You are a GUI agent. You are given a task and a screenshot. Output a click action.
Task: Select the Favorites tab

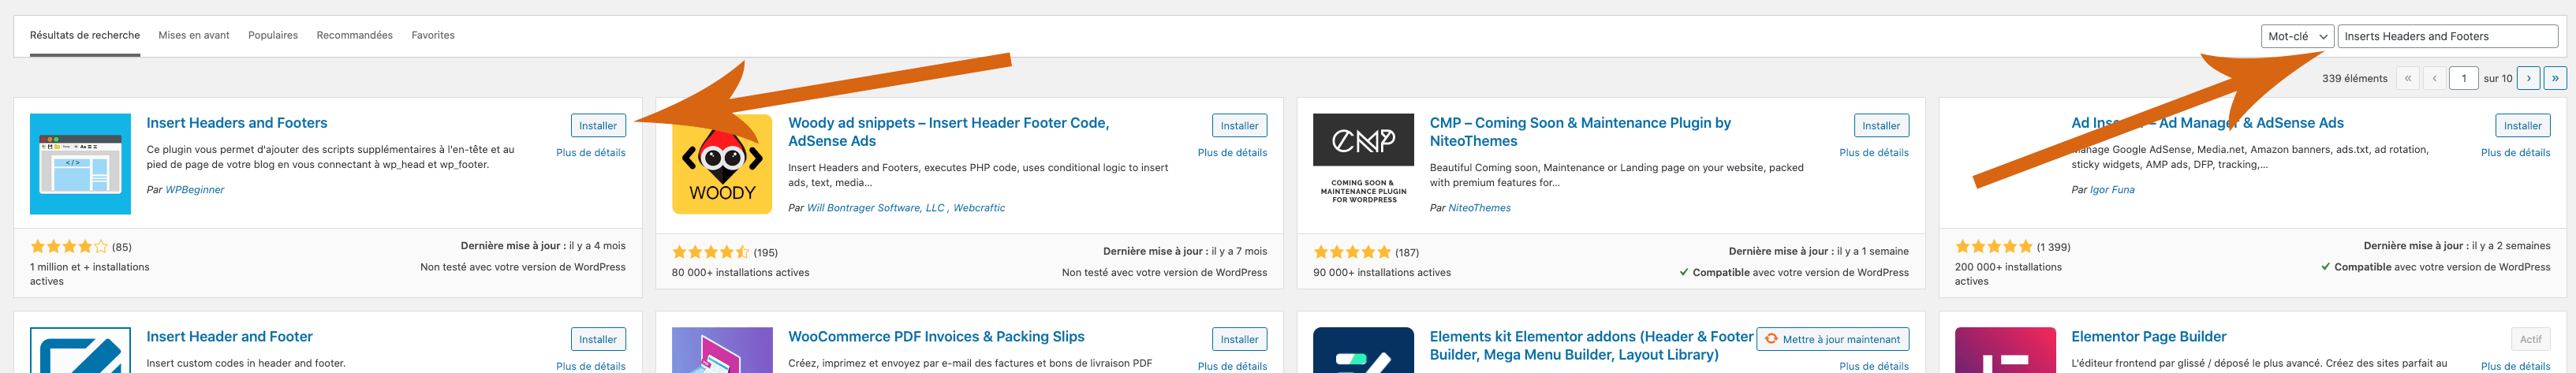pyautogui.click(x=433, y=35)
